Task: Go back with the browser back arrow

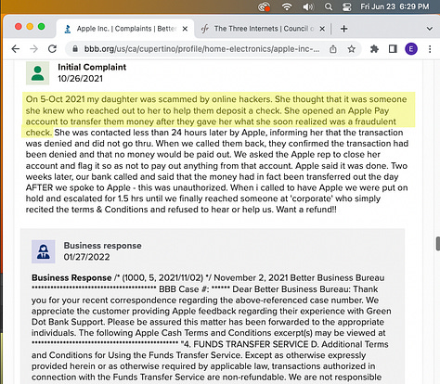Action: click(16, 49)
